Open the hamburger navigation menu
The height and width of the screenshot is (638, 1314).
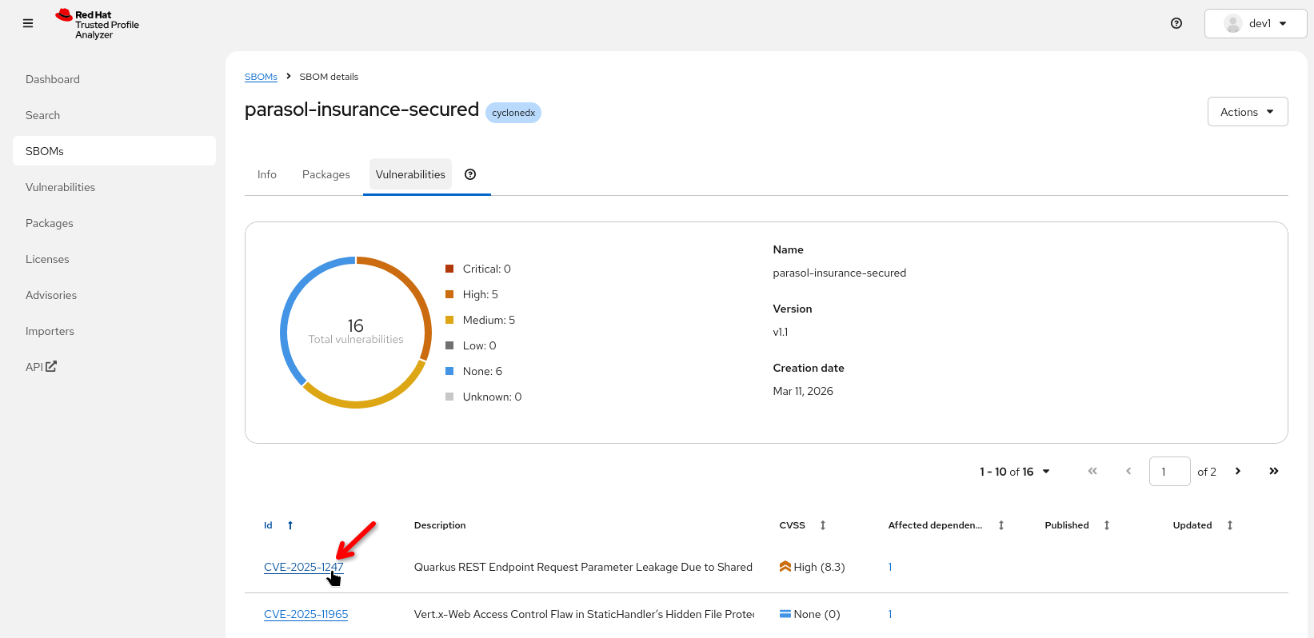[28, 23]
